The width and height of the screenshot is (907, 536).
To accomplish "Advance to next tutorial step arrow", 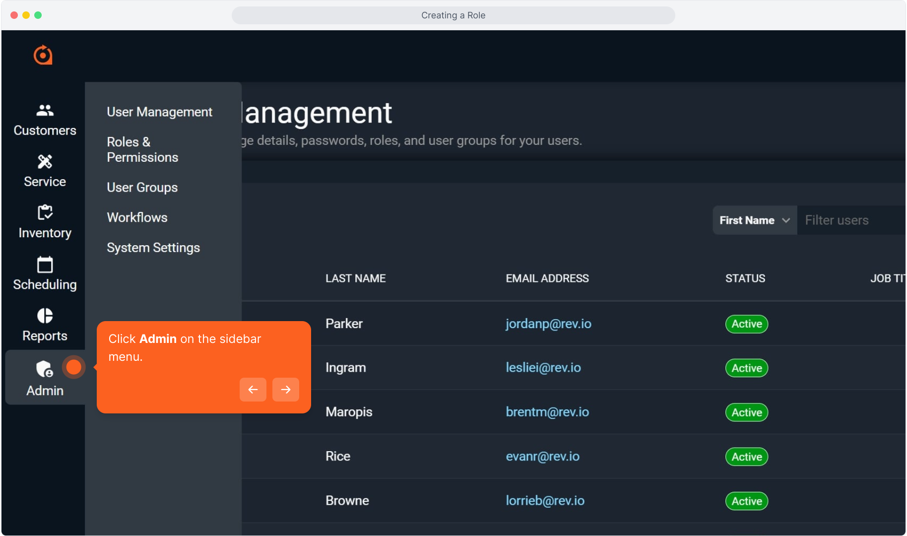I will (x=286, y=390).
